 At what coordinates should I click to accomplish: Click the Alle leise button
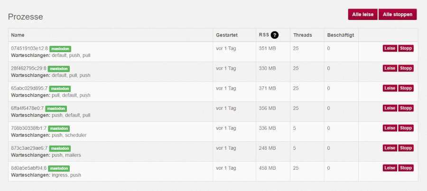point(363,14)
